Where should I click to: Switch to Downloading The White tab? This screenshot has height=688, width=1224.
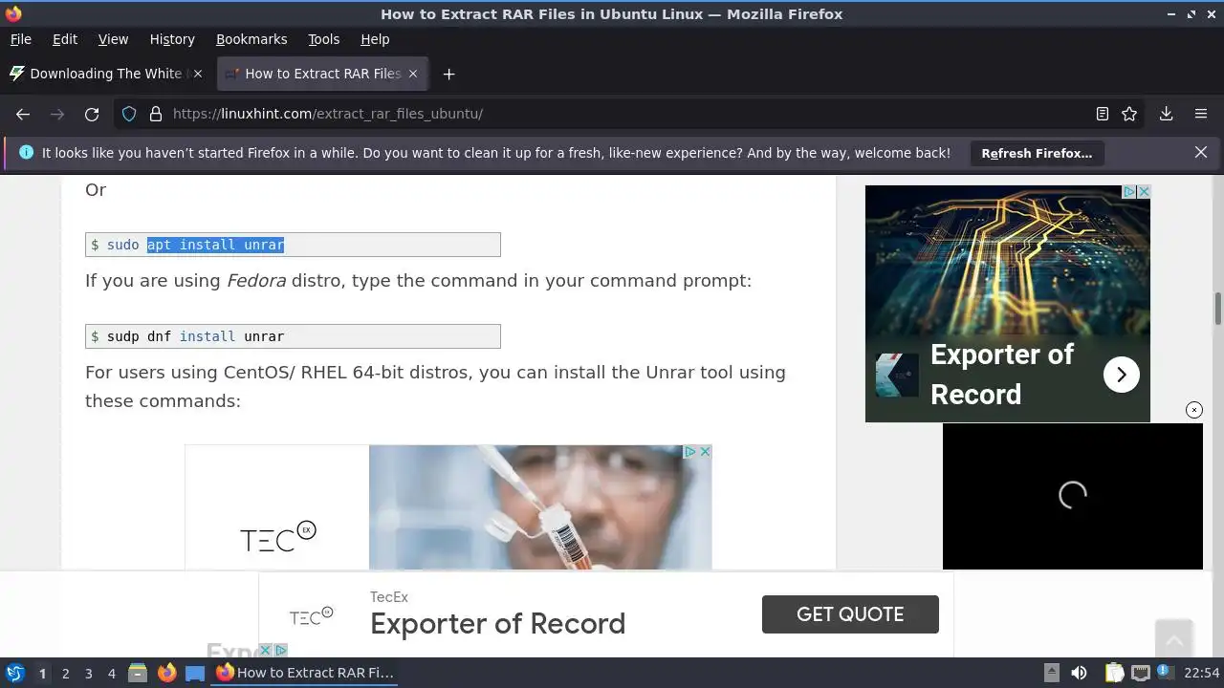[105, 74]
